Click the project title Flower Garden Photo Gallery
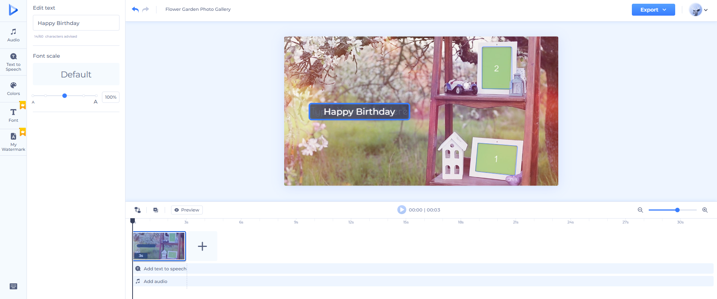This screenshot has height=299, width=717. (x=198, y=9)
